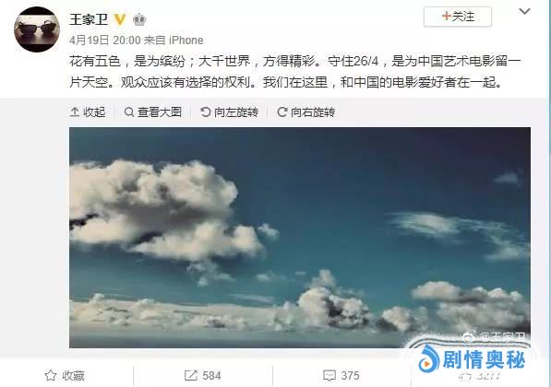Click the repost icon showing 584
551x387 pixels.
click(191, 375)
